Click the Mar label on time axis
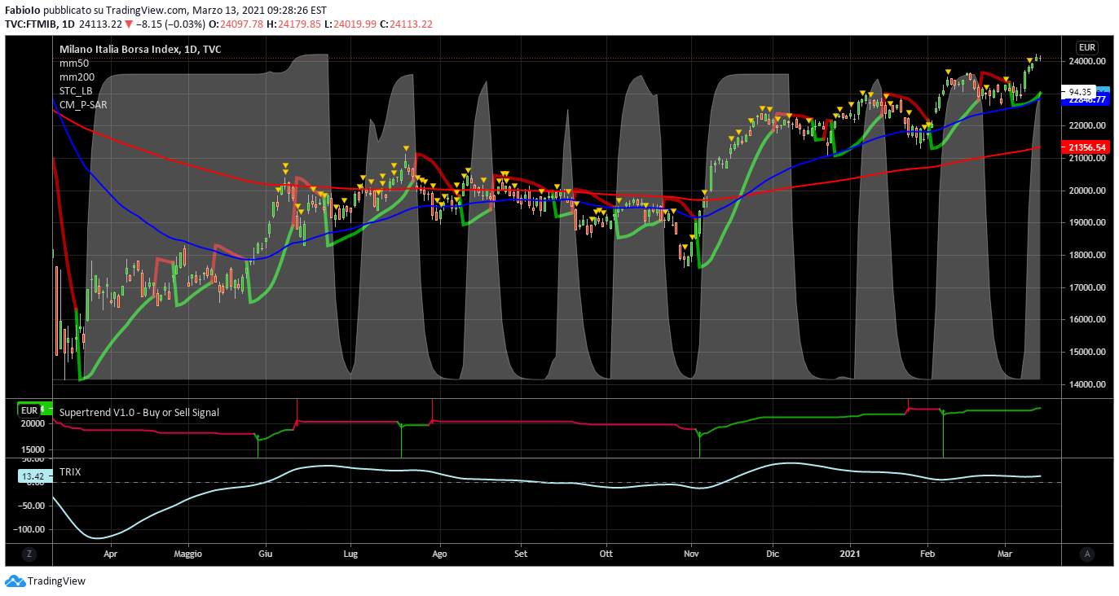The width and height of the screenshot is (1119, 596). 1007,554
